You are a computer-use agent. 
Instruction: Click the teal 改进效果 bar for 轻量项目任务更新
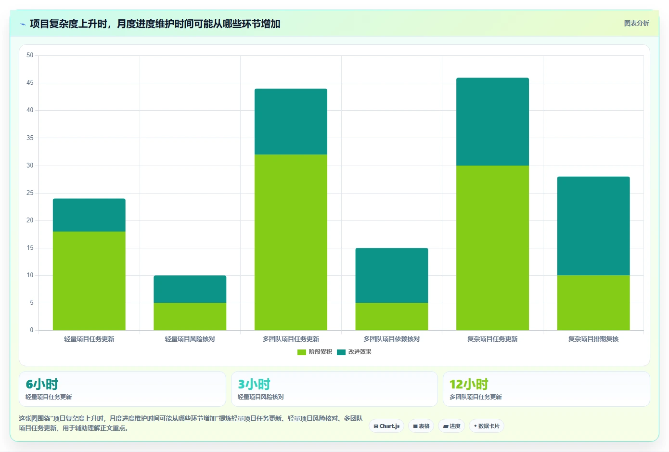89,215
